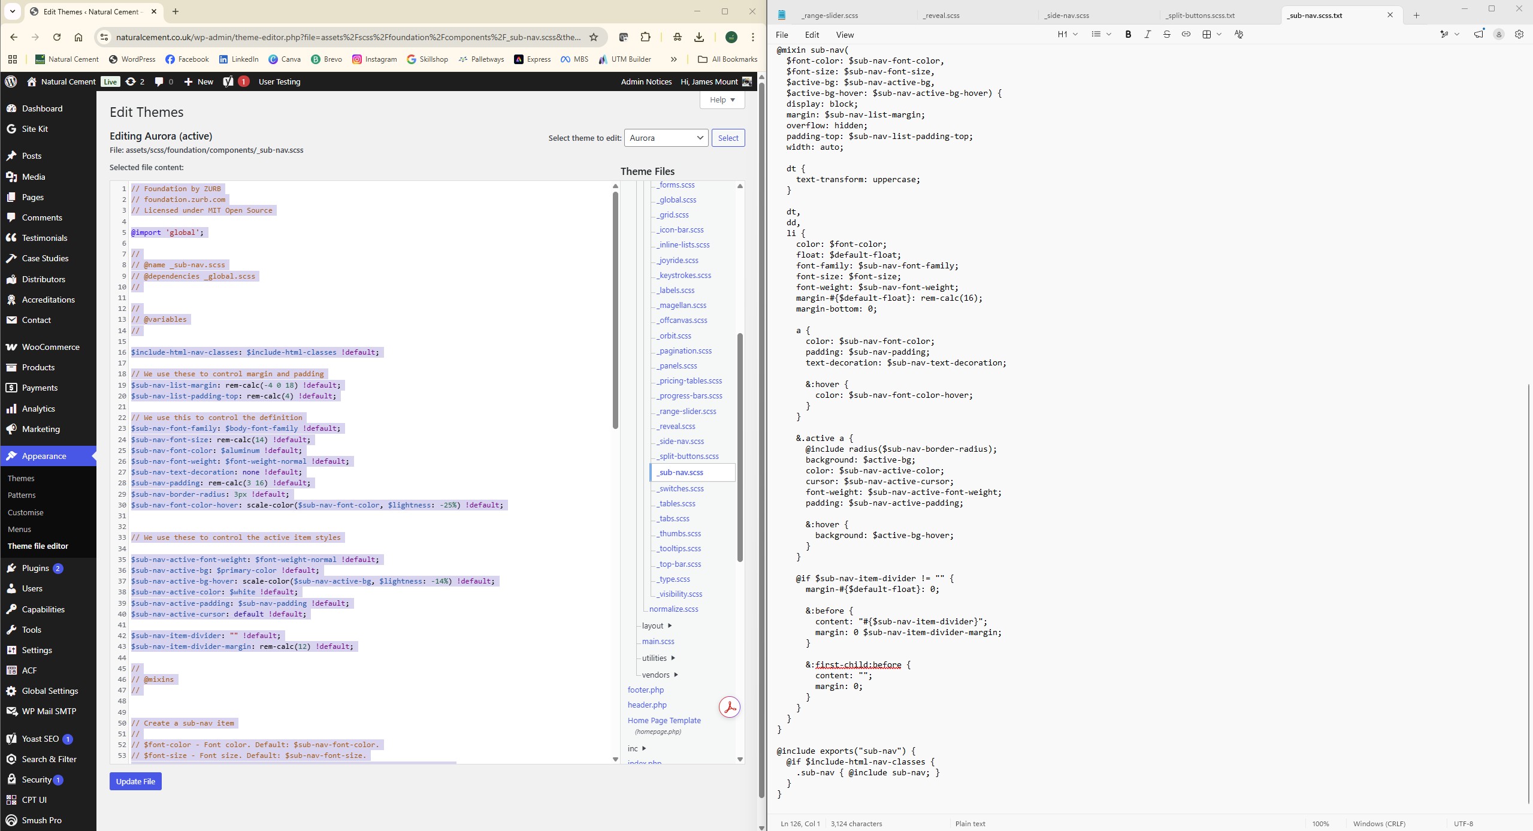Go back in browser history
The width and height of the screenshot is (1533, 831).
[x=14, y=37]
